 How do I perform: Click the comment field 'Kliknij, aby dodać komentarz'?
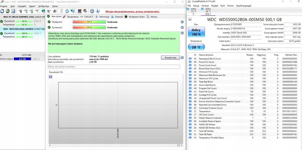114,67
